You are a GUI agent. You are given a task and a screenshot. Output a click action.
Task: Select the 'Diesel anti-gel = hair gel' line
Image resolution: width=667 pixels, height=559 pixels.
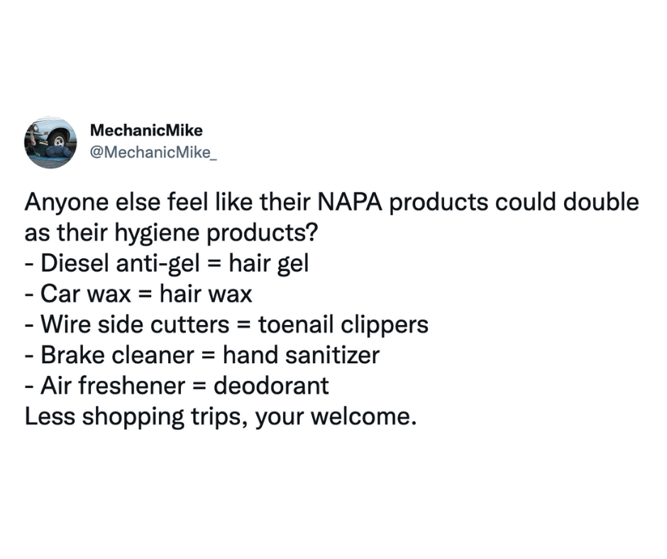click(x=167, y=263)
